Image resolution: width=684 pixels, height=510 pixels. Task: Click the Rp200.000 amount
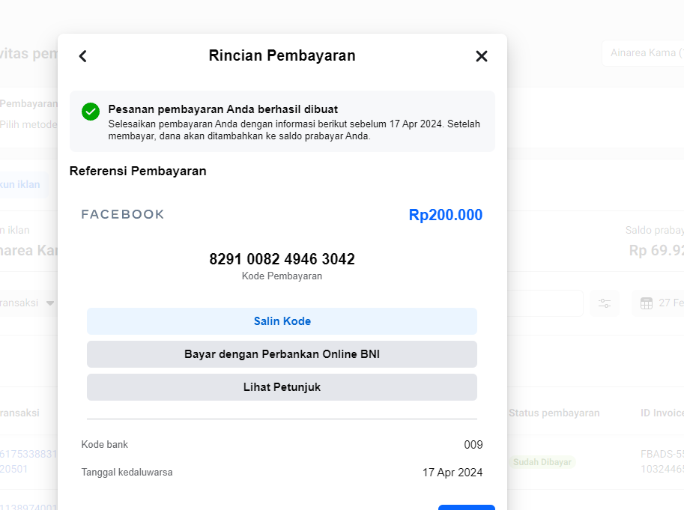(x=445, y=215)
